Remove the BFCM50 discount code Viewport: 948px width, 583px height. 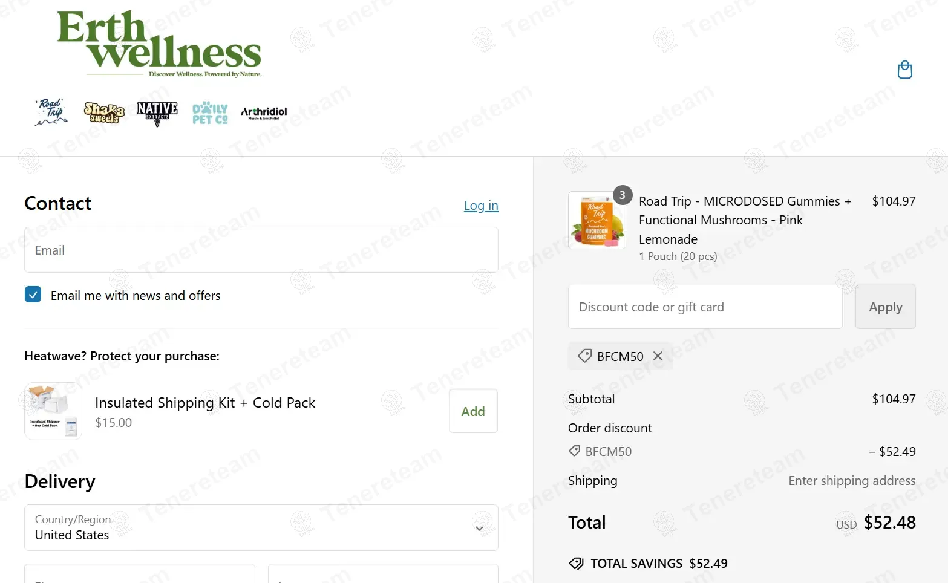pos(658,356)
